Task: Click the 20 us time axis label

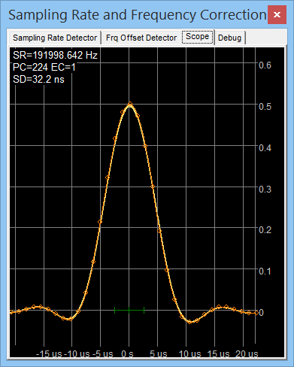Action: click(x=247, y=353)
